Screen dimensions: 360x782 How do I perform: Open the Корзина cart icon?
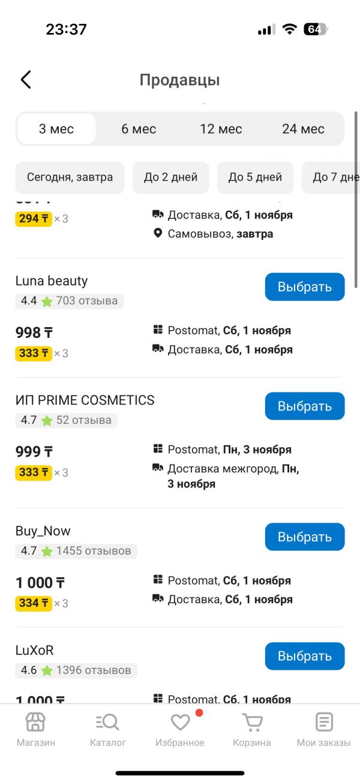coord(252,722)
